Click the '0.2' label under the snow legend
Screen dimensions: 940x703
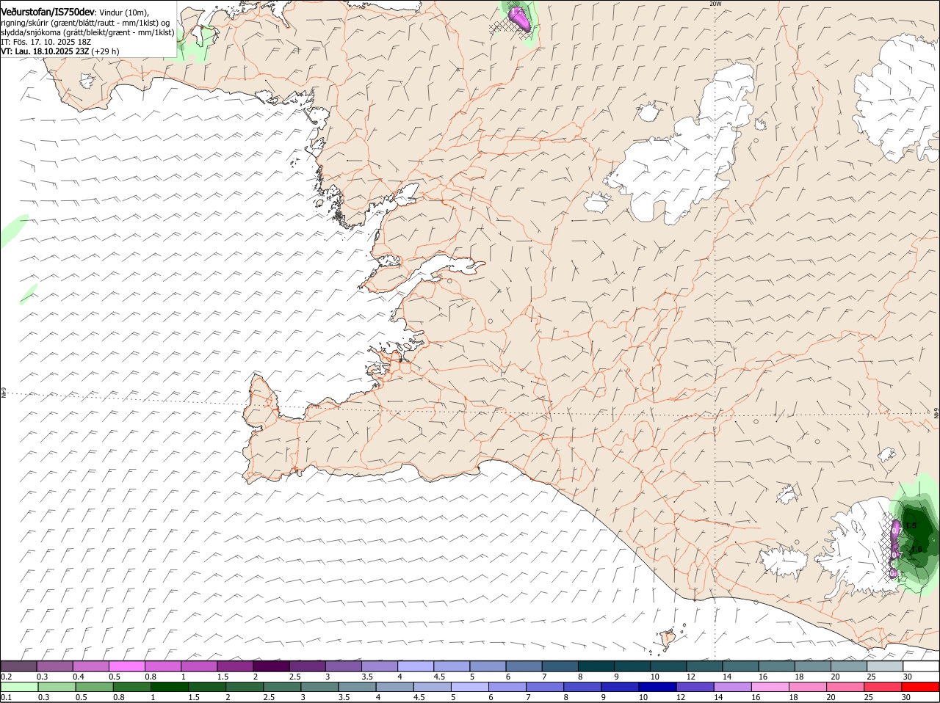tap(6, 677)
